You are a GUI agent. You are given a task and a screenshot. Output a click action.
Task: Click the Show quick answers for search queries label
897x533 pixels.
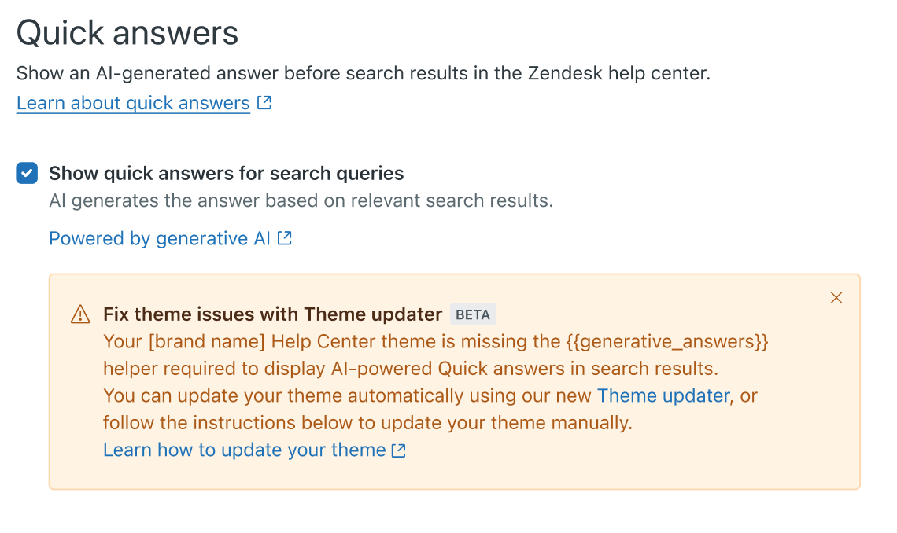point(226,174)
